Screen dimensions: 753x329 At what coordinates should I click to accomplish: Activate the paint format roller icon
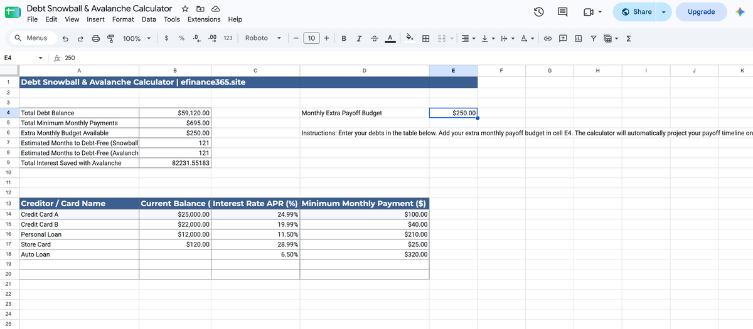pos(111,38)
